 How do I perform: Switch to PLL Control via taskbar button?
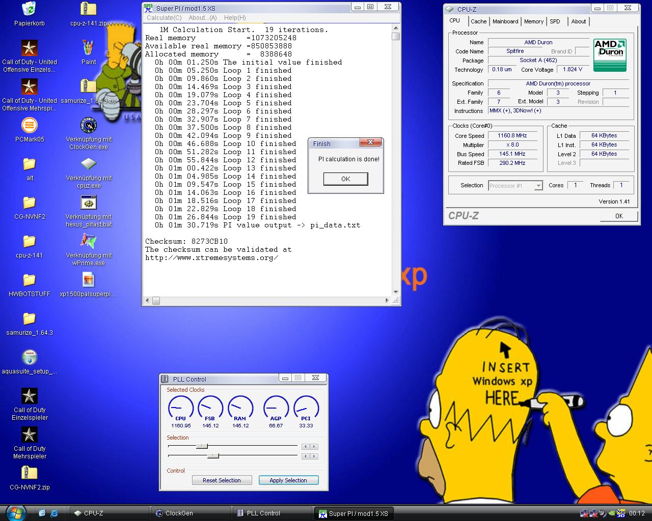click(x=271, y=513)
